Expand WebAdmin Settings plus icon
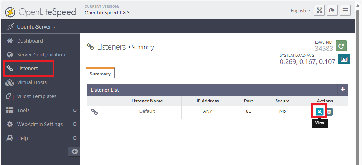This screenshot has height=165, width=362. click(x=75, y=124)
